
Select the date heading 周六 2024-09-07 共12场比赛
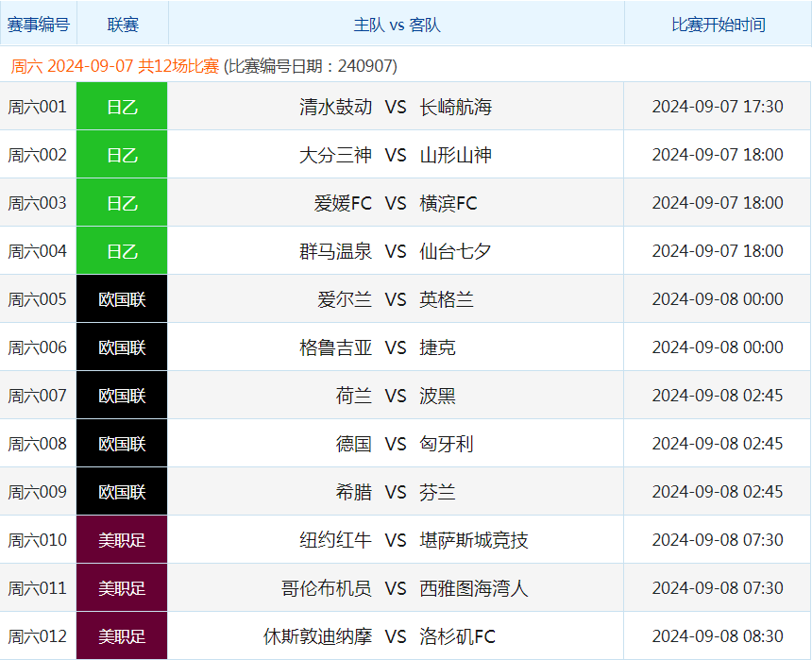tap(115, 66)
